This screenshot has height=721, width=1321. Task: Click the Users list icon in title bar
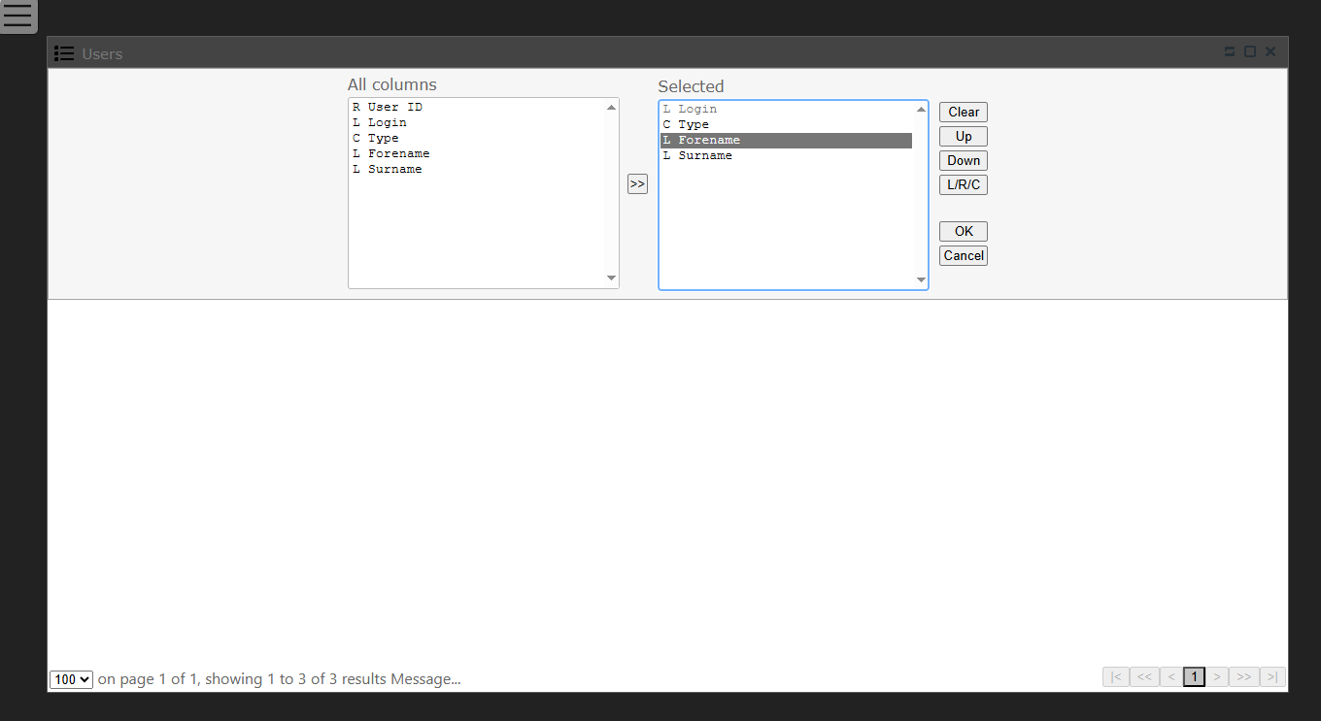pos(64,53)
